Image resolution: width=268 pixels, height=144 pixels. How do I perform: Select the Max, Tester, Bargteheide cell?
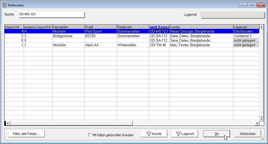[201, 45]
